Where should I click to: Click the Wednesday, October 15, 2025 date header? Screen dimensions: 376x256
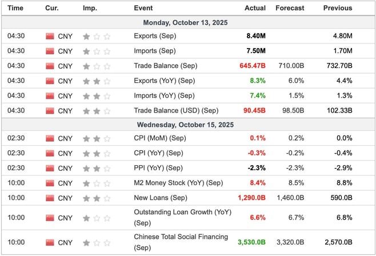187,124
